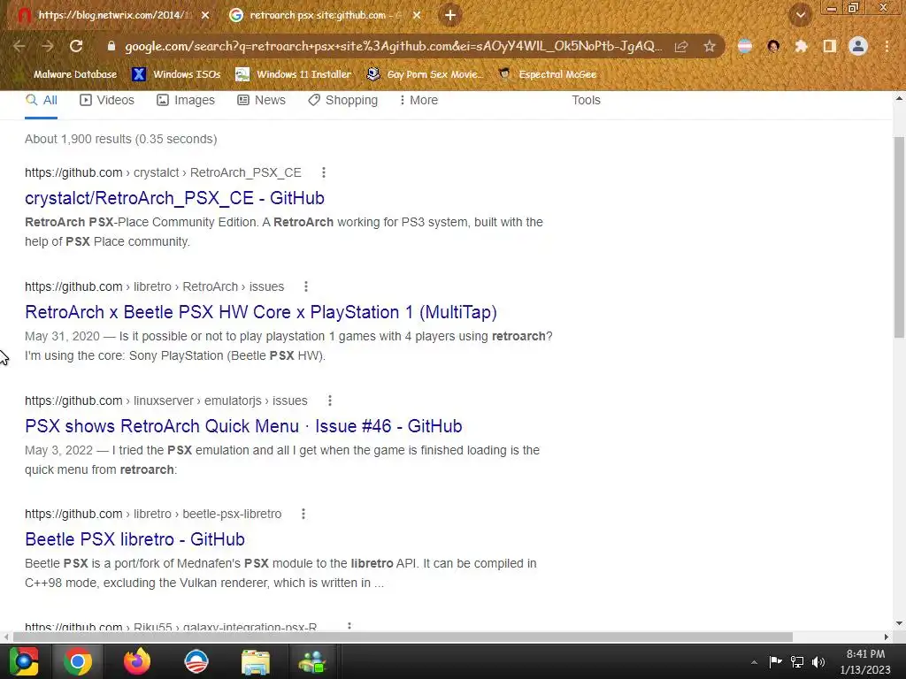Screen dimensions: 906x679
Task: Open options menu for RetroArch_PSX_CE result
Action: coord(324,172)
